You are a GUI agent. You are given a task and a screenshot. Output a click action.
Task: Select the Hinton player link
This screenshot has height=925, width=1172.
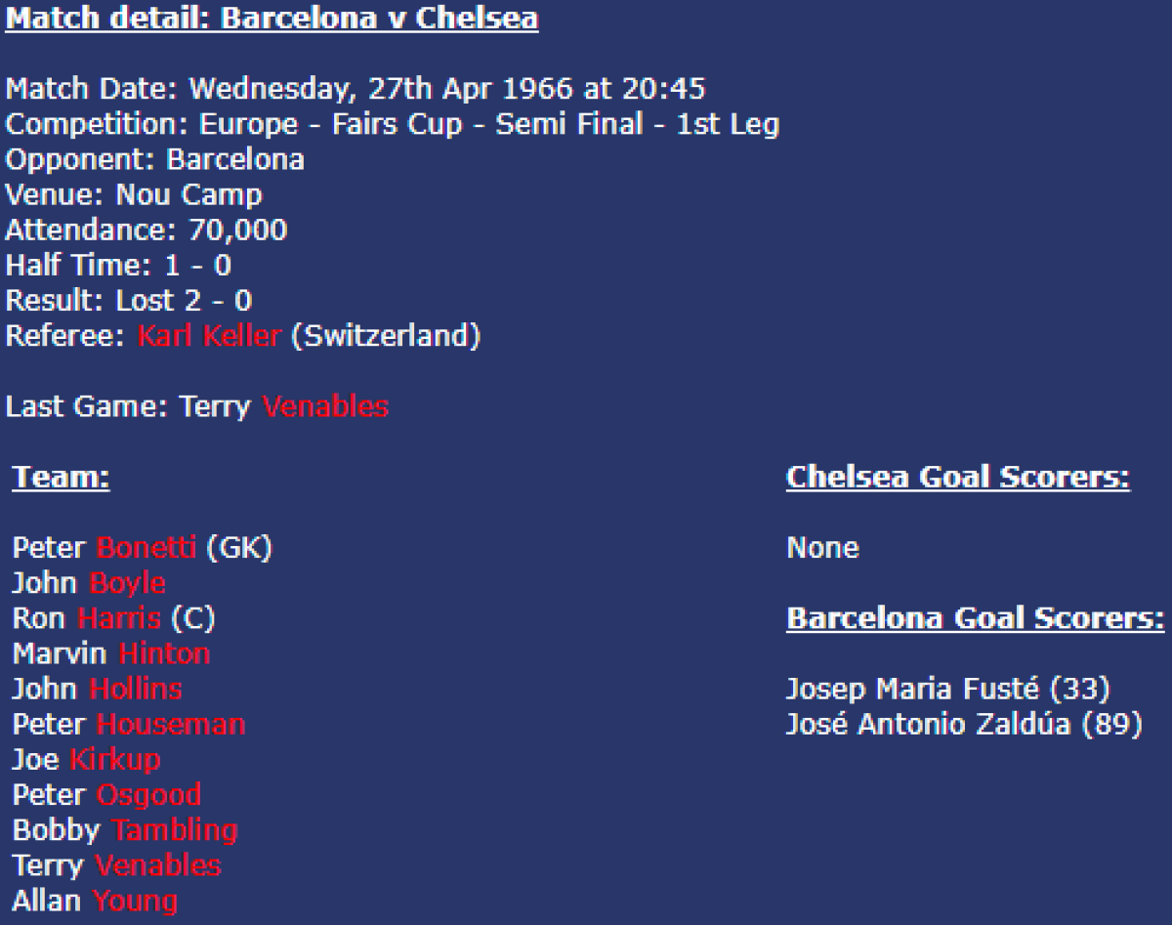click(x=164, y=653)
